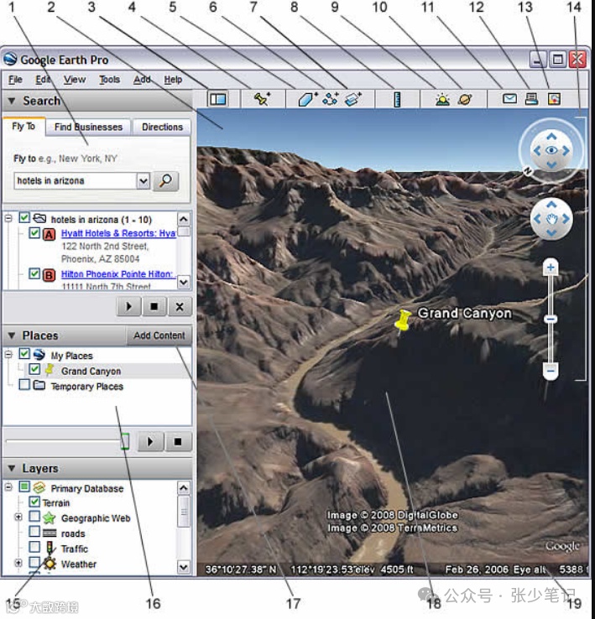Toggle the Sunlight display icon
595x619 pixels.
click(442, 99)
